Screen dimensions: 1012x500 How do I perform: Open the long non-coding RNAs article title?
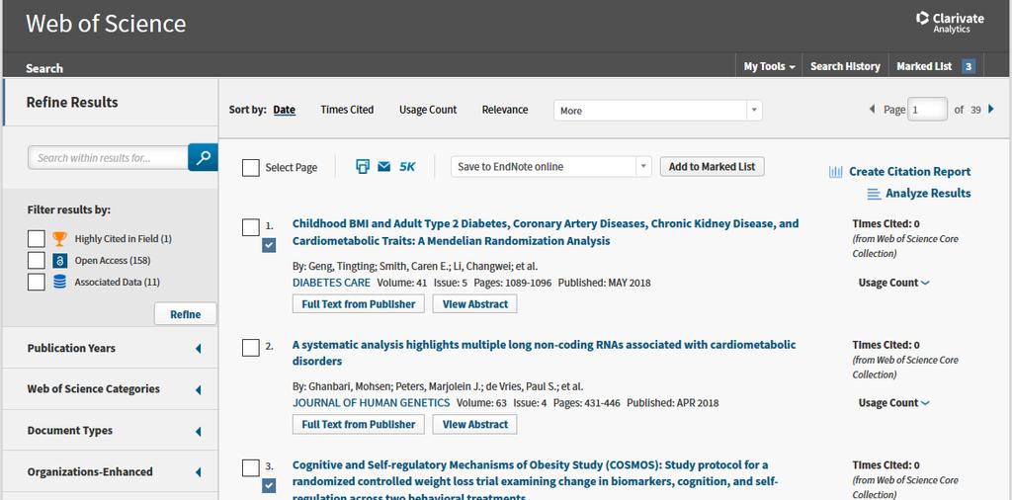point(545,353)
